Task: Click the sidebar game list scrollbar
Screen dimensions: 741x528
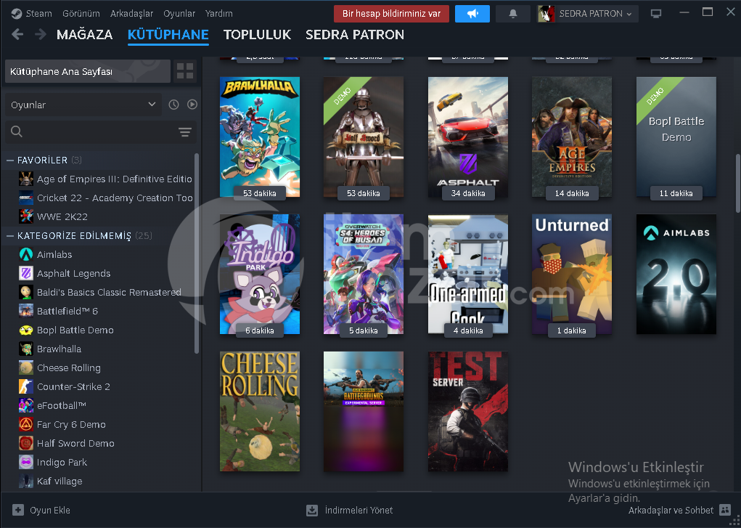Action: [197, 253]
